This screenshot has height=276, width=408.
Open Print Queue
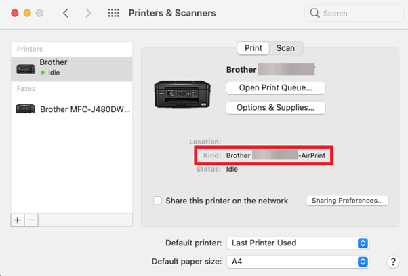[x=276, y=87]
